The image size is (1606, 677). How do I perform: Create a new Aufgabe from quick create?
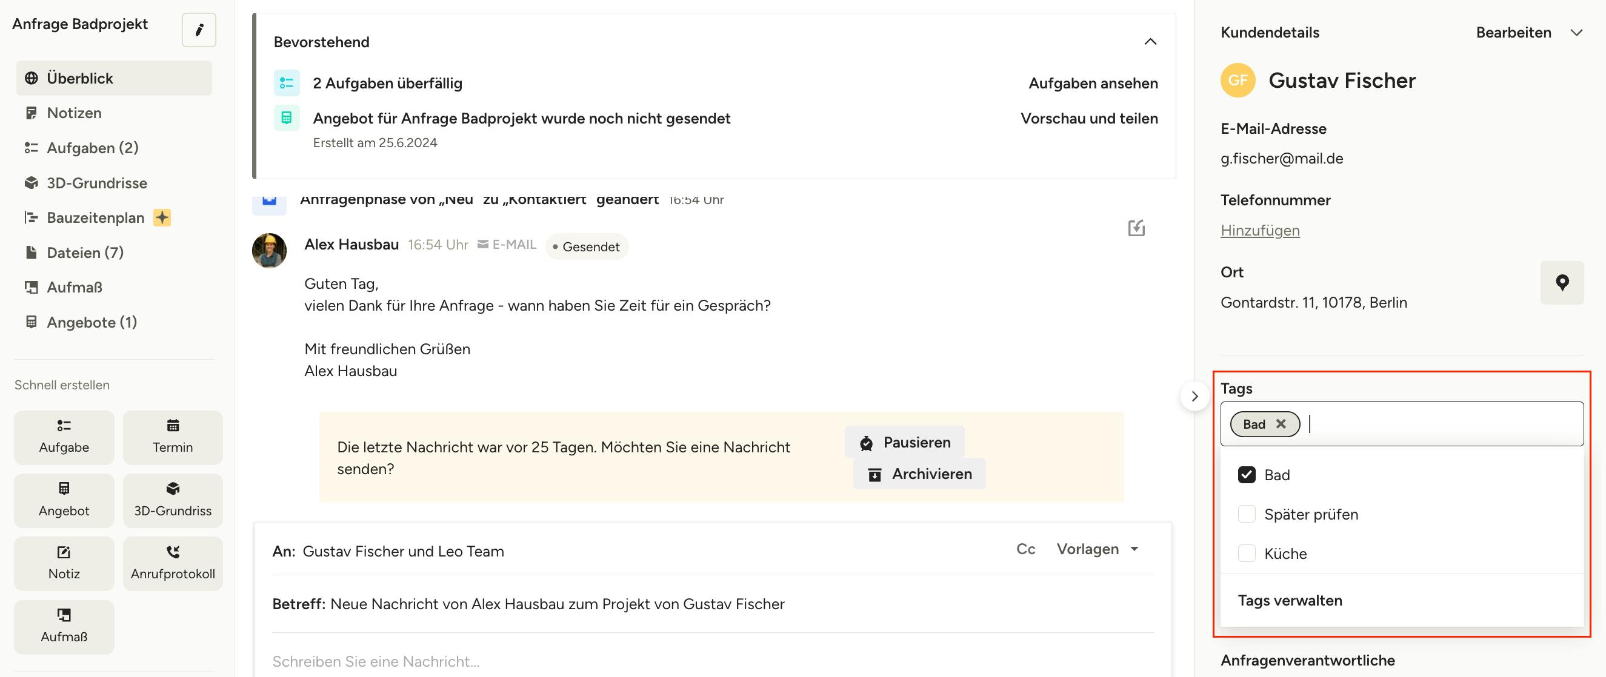coord(64,437)
